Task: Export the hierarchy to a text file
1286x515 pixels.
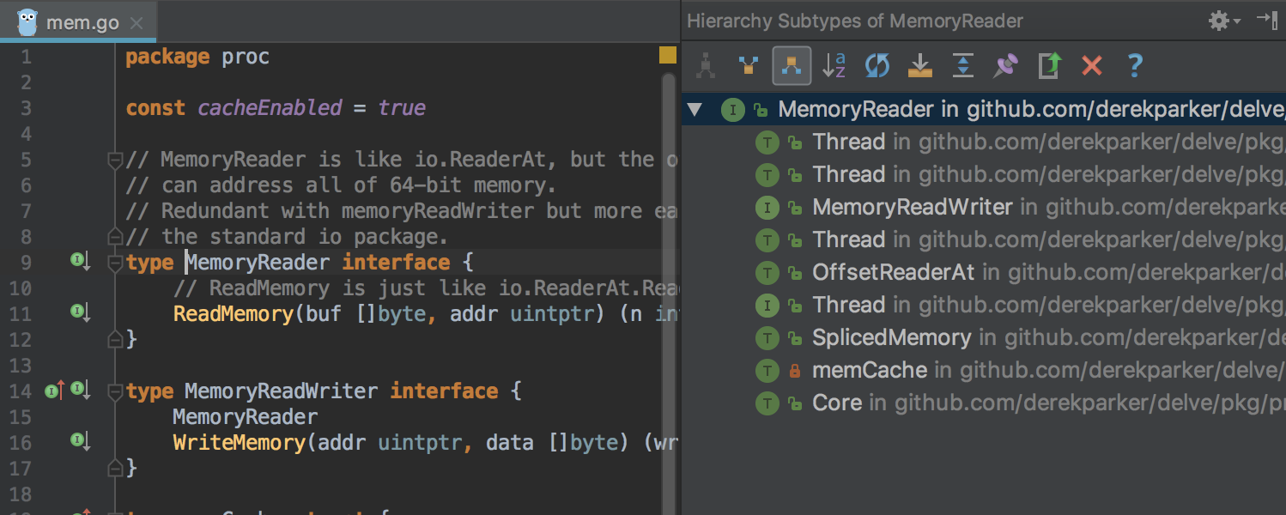Action: 1049,66
